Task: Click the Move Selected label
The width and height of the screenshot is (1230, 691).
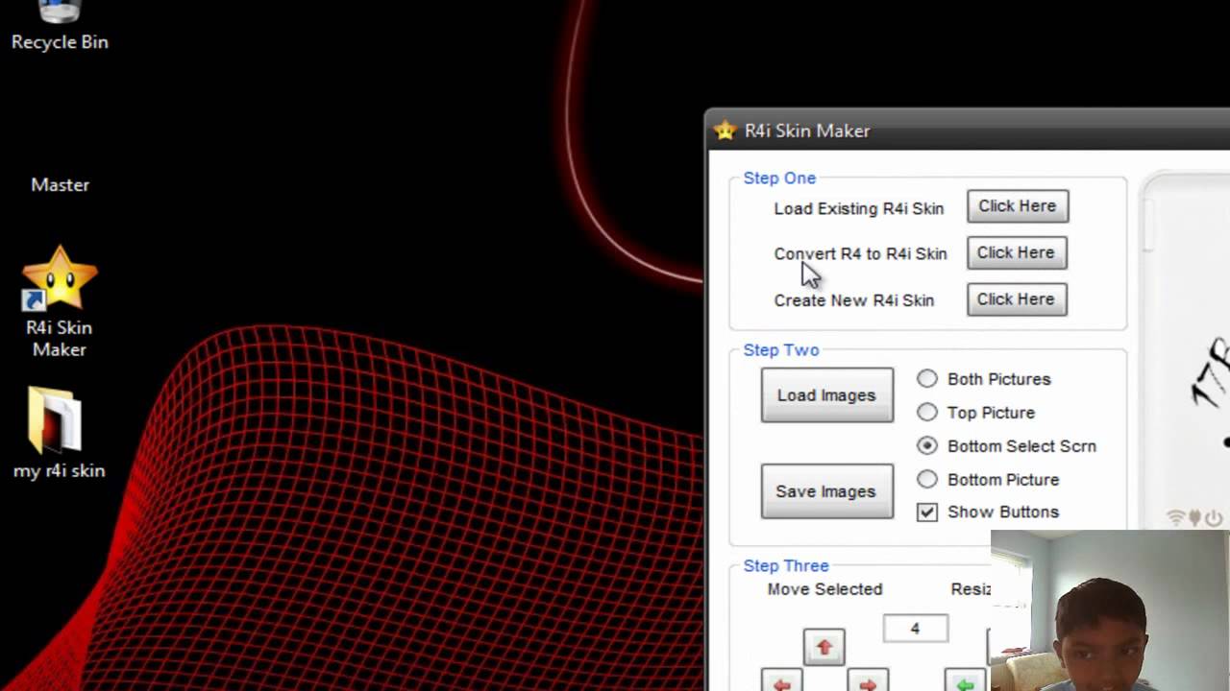Action: click(824, 589)
